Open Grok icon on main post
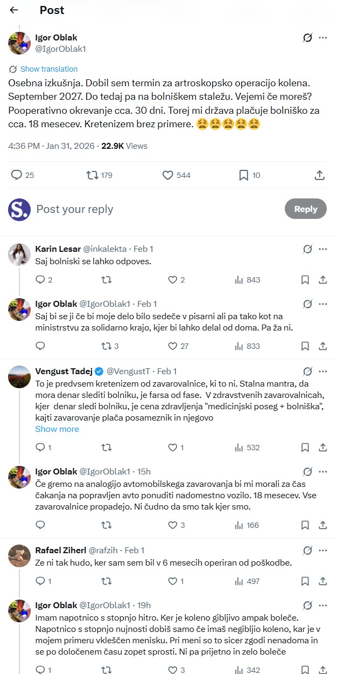Screen dimensions: 337x674 click(x=307, y=38)
